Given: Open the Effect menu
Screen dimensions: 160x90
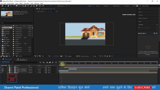Looking at the screenshot, I should 21,3.
